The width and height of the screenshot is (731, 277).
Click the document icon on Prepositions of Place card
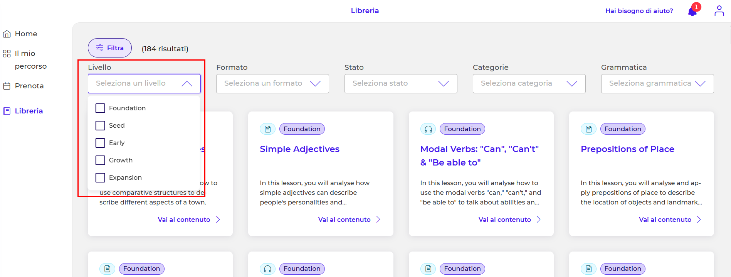pyautogui.click(x=588, y=129)
